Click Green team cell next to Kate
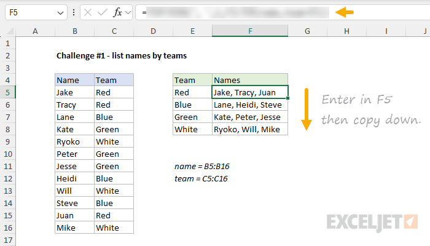The image size is (430, 246). tap(114, 129)
